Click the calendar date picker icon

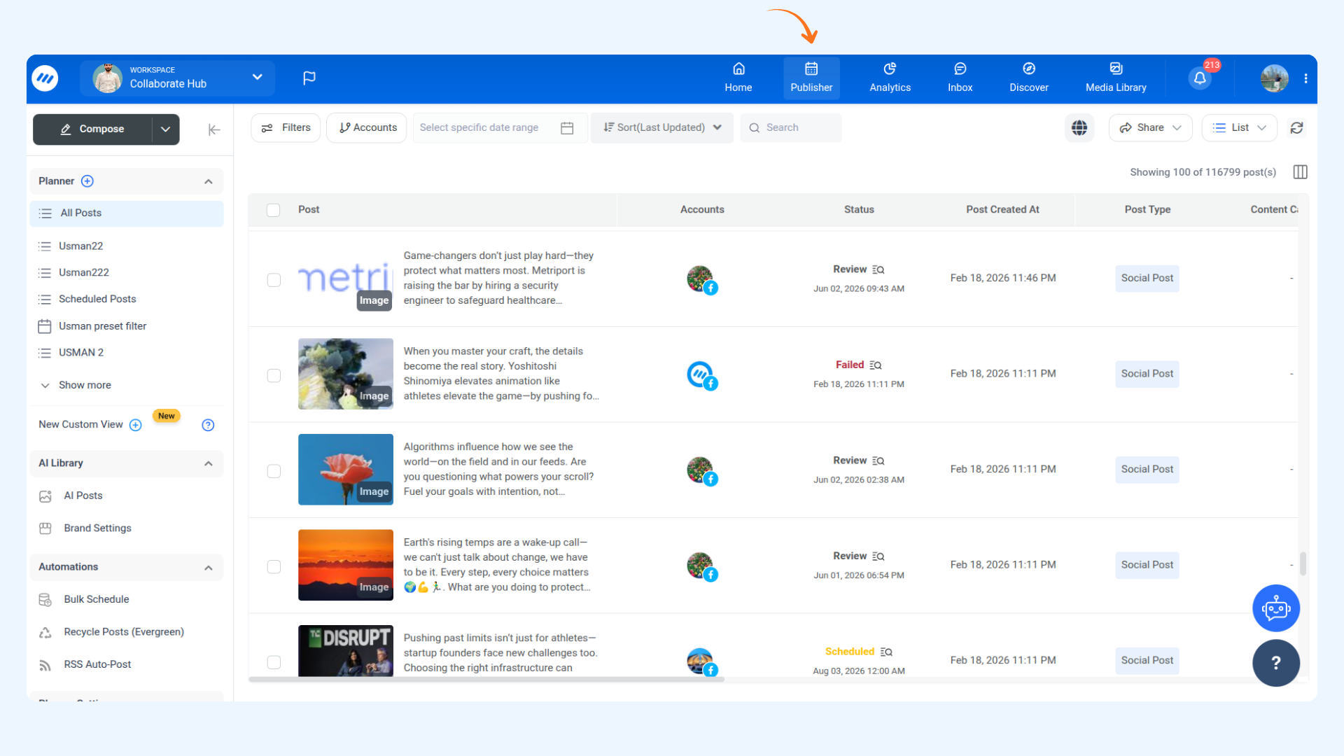point(567,128)
